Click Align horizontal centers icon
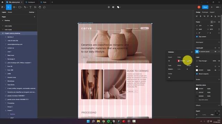222x124 pixels. [x=200, y=16]
